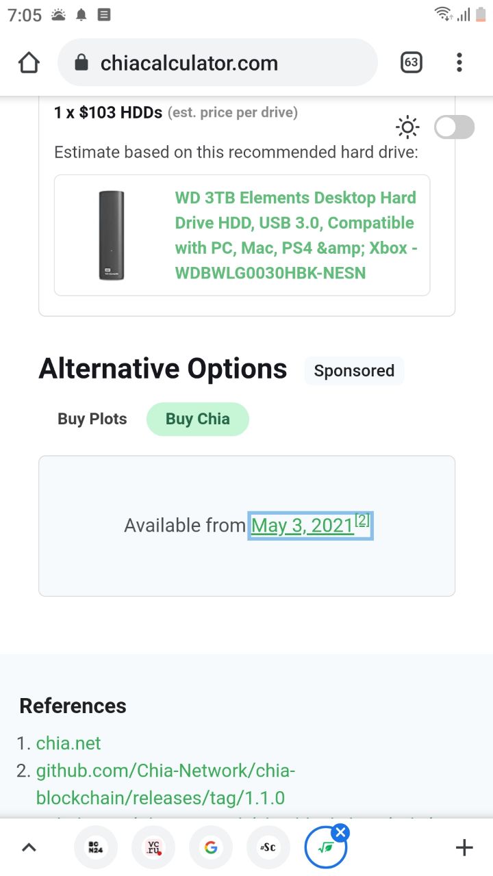The image size is (493, 876).
Task: Select the Buy Chia tab
Action: point(198,419)
